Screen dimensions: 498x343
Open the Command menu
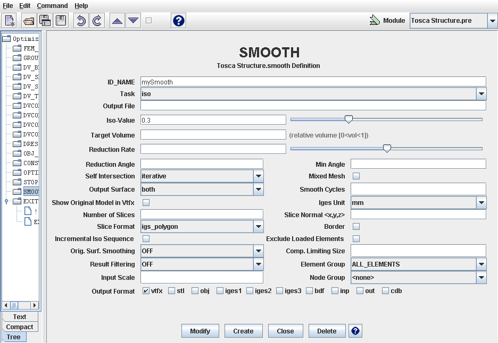52,6
